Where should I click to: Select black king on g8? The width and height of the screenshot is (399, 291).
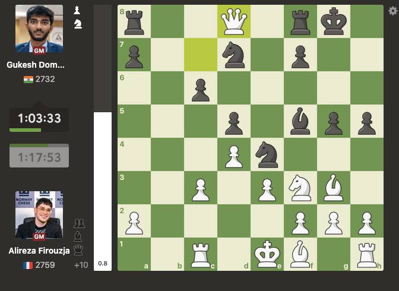pyautogui.click(x=334, y=21)
